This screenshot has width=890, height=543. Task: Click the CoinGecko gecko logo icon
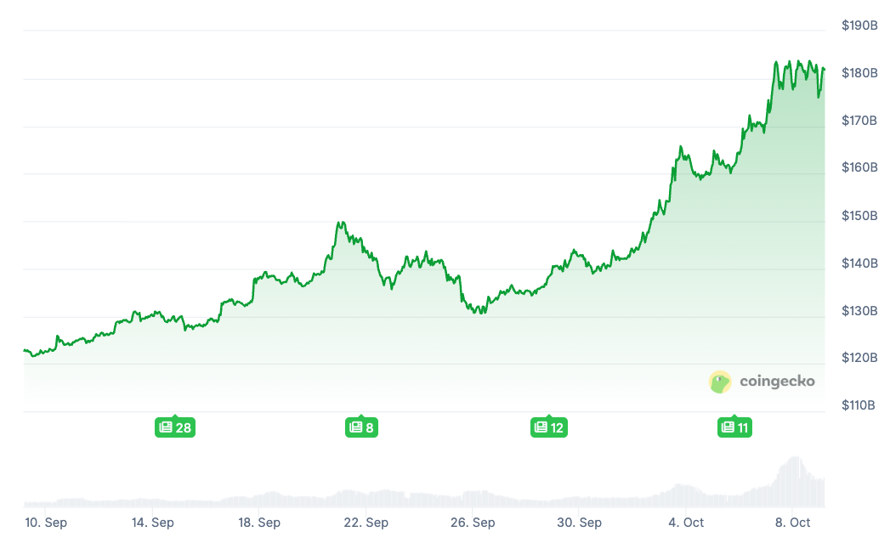(x=720, y=382)
